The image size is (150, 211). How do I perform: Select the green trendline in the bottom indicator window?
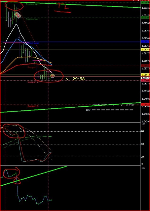(x=34, y=176)
